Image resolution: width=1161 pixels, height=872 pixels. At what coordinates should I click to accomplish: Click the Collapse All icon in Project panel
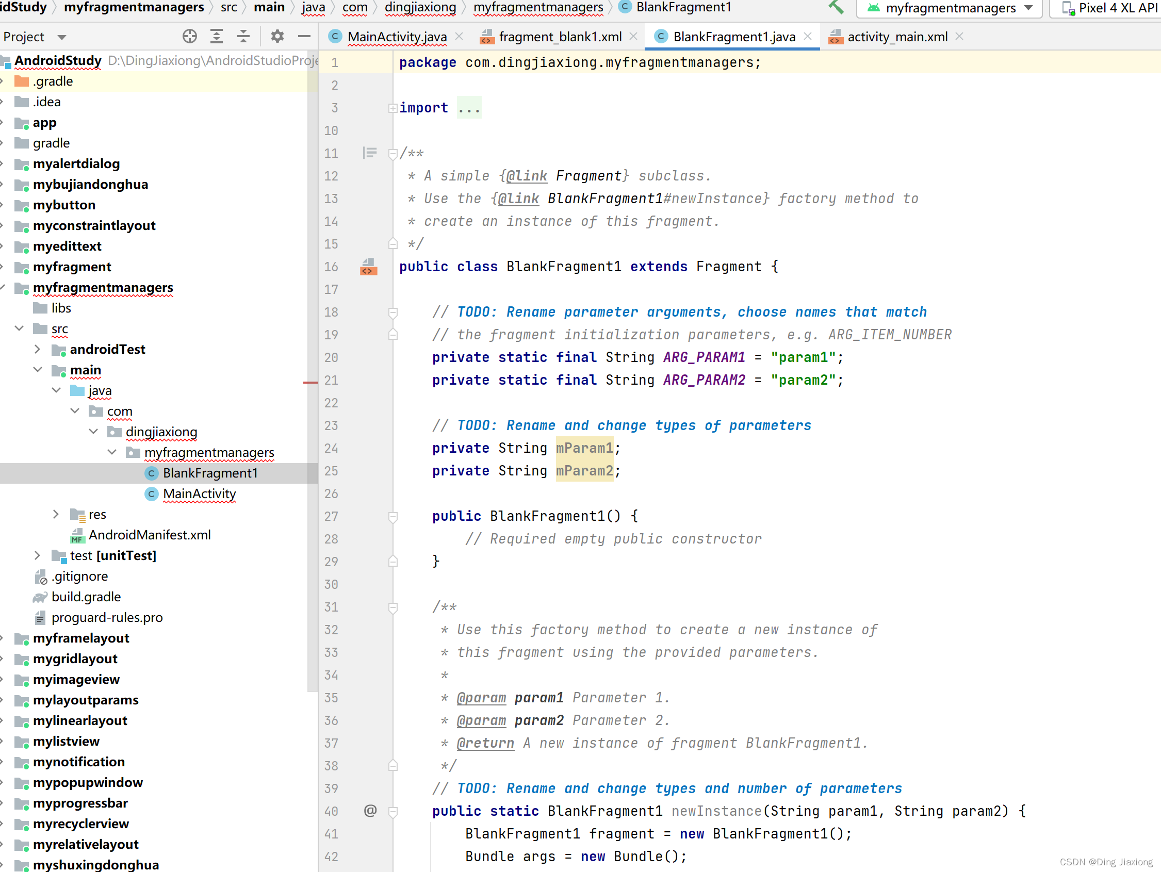pos(243,36)
